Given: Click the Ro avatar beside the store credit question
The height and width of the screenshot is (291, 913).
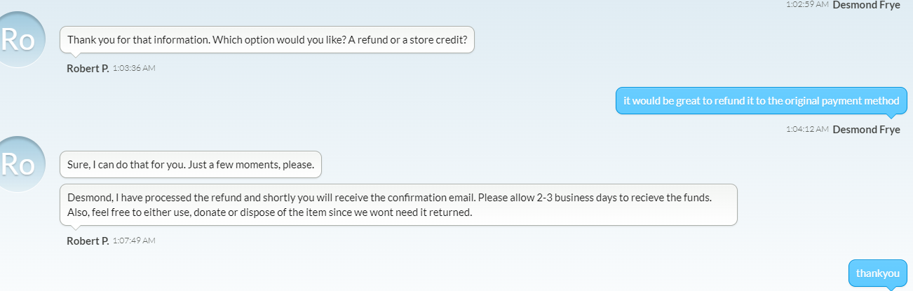Looking at the screenshot, I should (18, 39).
